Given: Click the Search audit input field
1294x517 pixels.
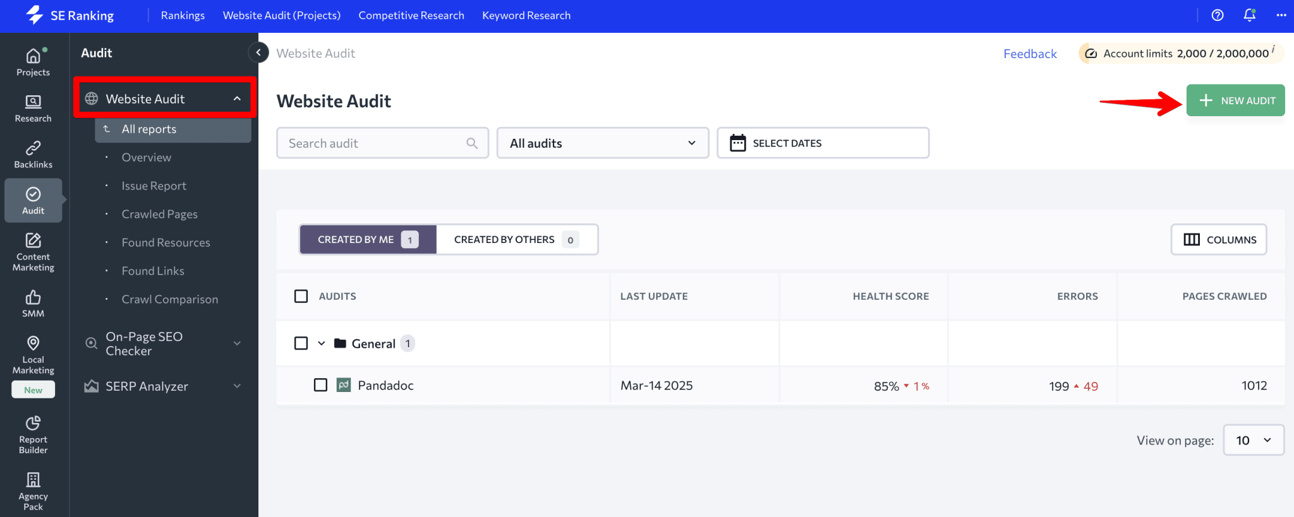Looking at the screenshot, I should click(376, 143).
